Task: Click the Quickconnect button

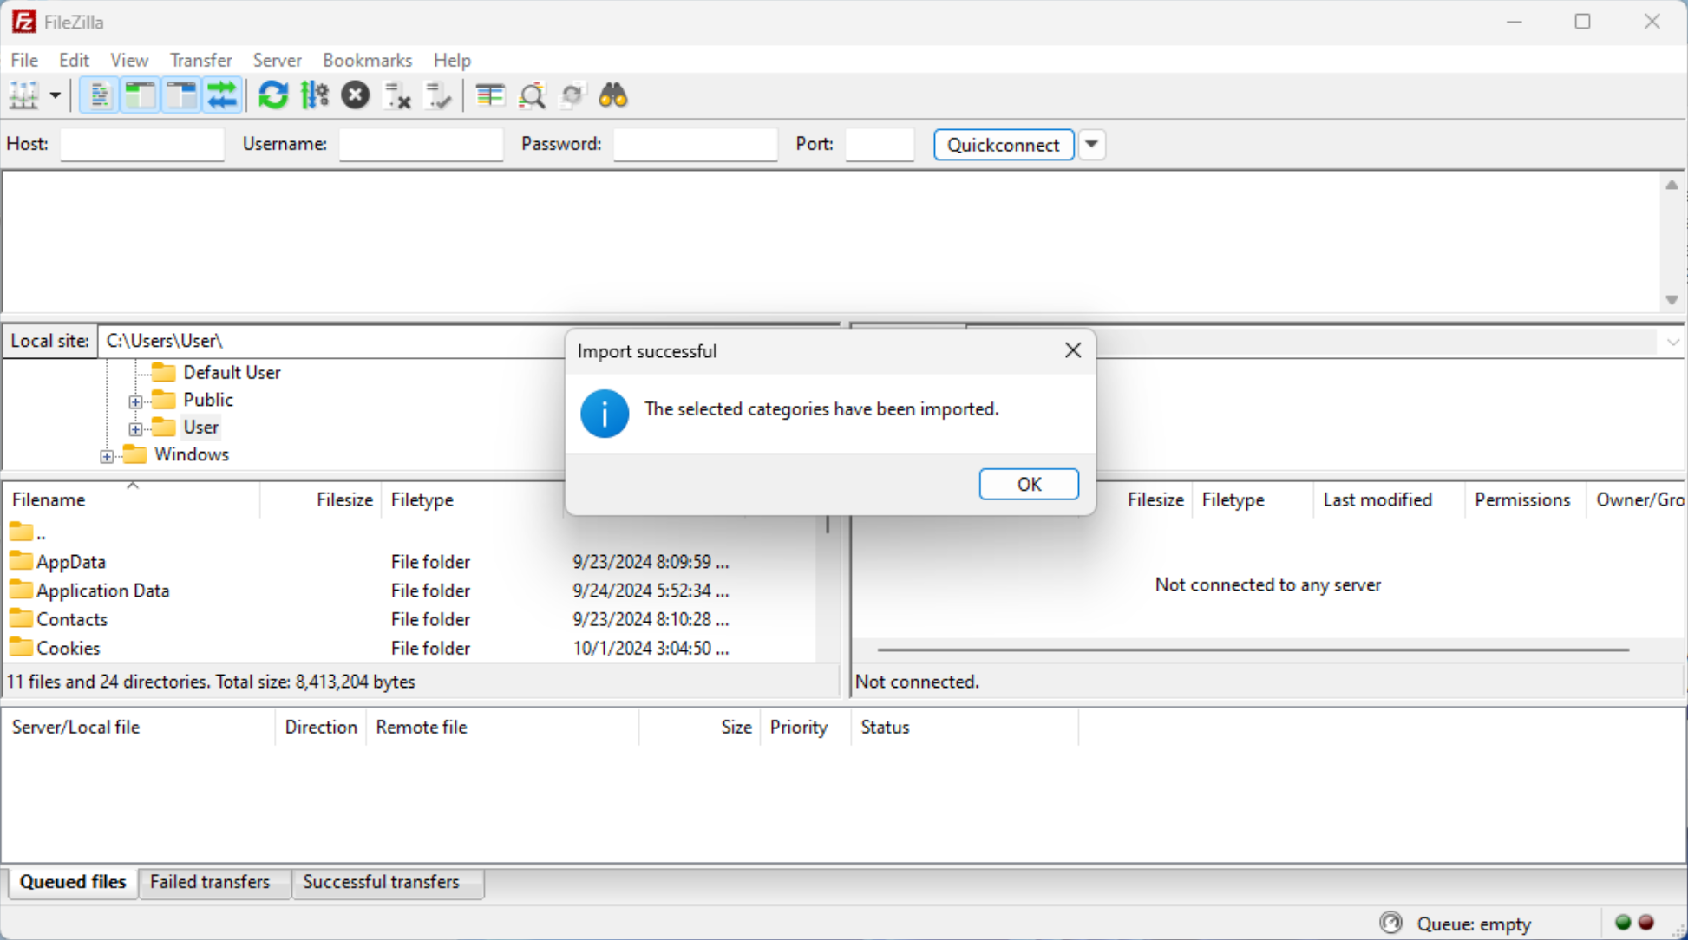Action: 1004,145
